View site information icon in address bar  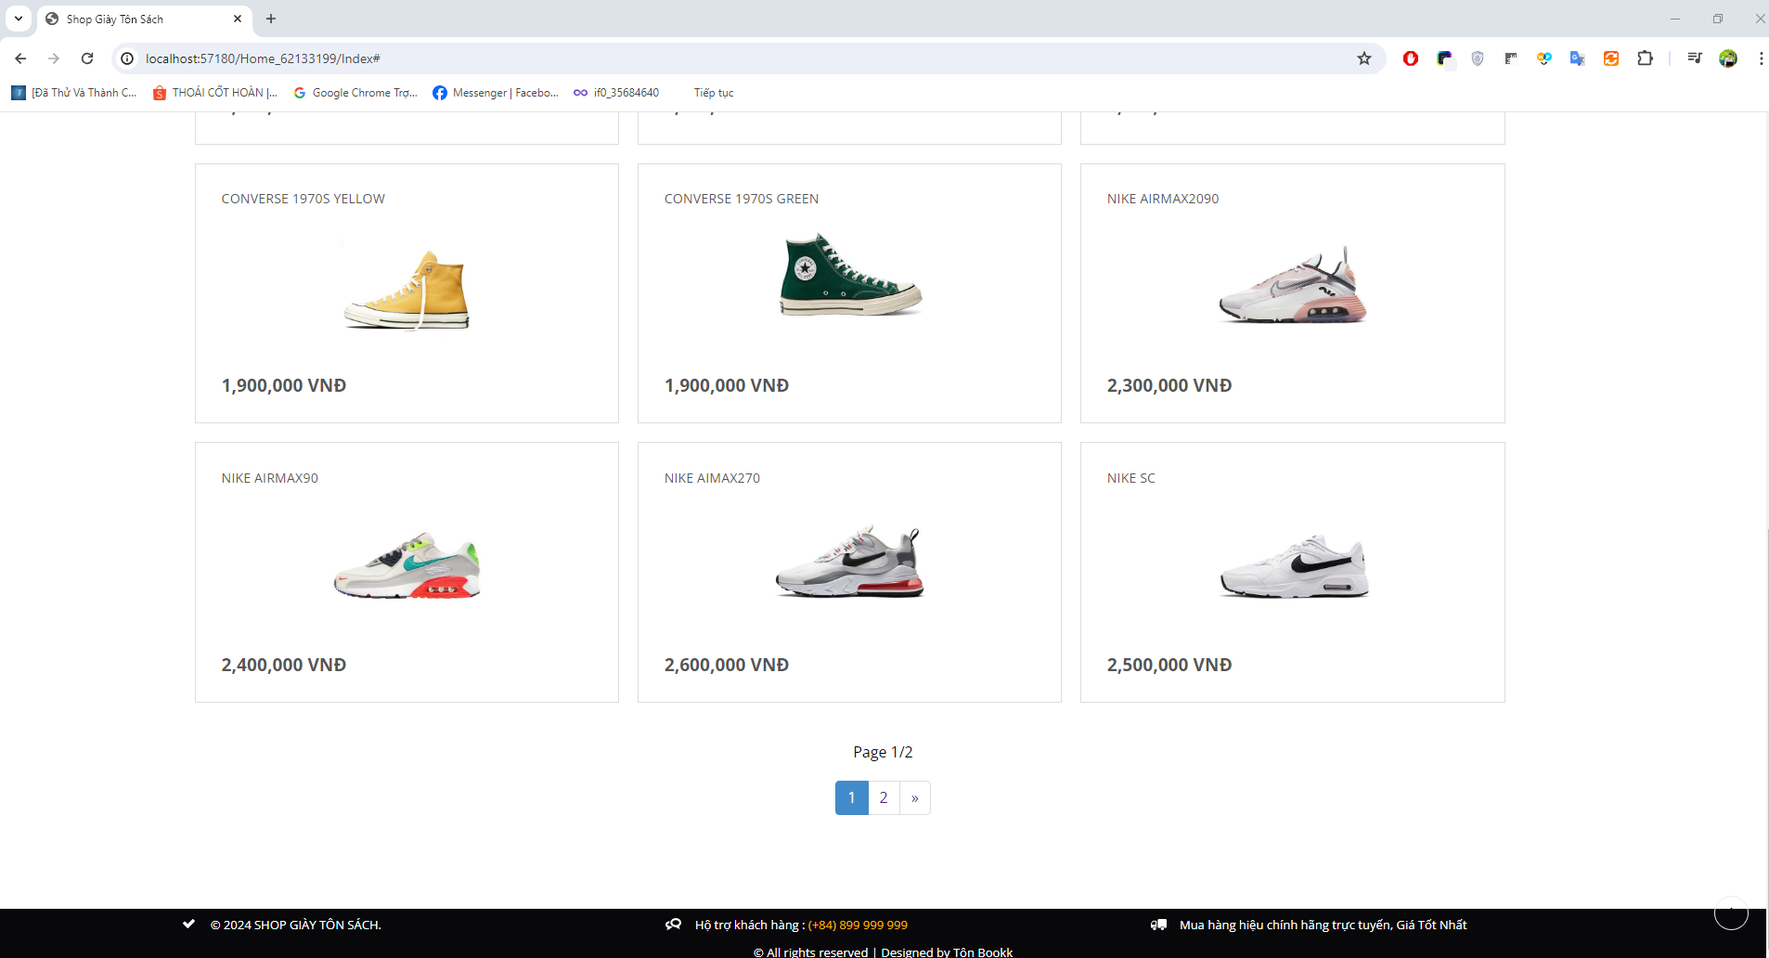(127, 58)
